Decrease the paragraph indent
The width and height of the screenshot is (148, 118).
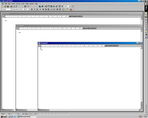point(57,9)
